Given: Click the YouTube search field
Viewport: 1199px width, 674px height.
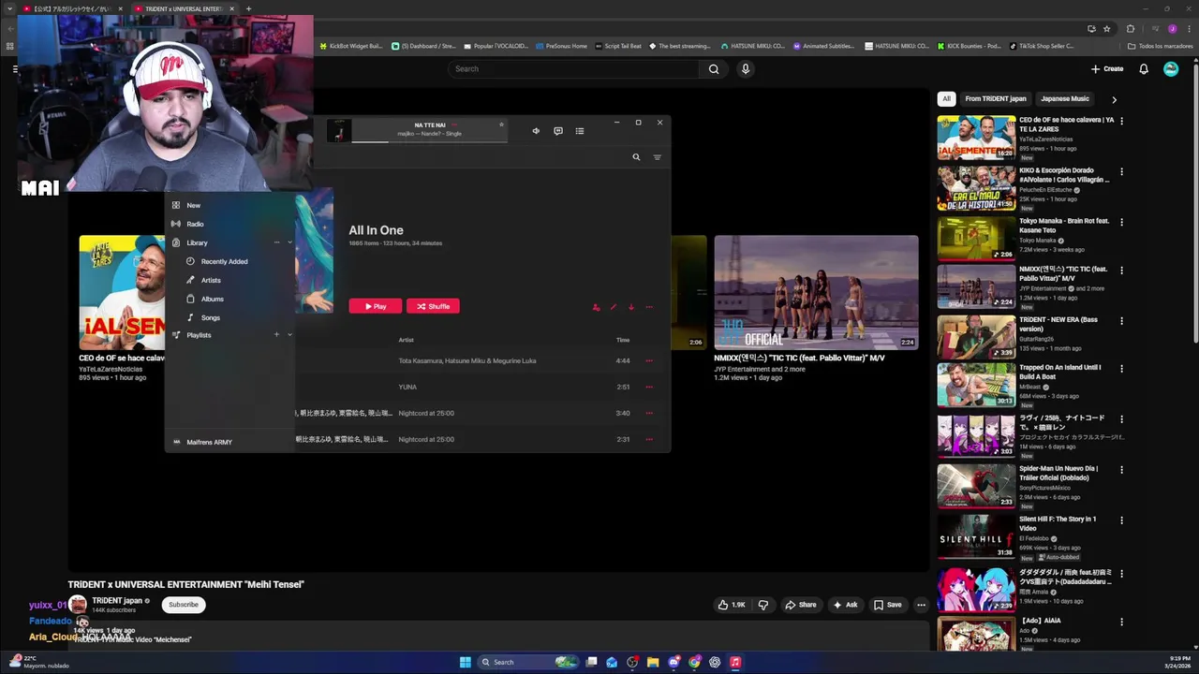Looking at the screenshot, I should (573, 68).
